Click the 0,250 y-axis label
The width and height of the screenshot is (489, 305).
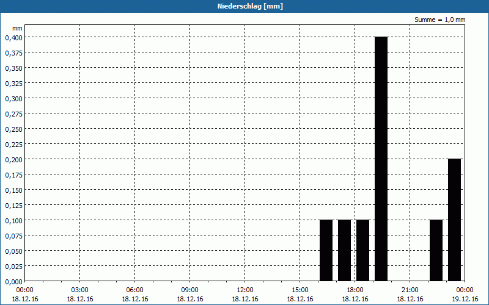[x=13, y=129]
